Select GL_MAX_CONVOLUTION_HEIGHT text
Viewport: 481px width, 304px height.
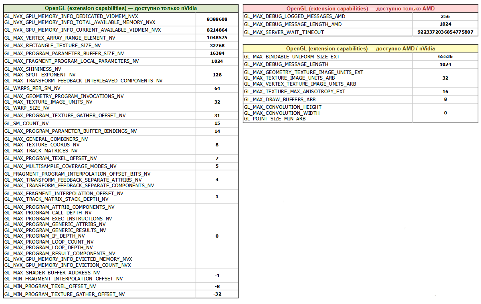[283, 107]
